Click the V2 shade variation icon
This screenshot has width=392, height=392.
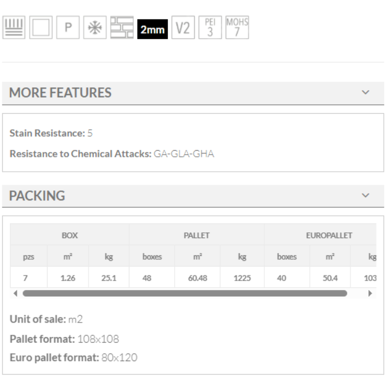pos(183,28)
